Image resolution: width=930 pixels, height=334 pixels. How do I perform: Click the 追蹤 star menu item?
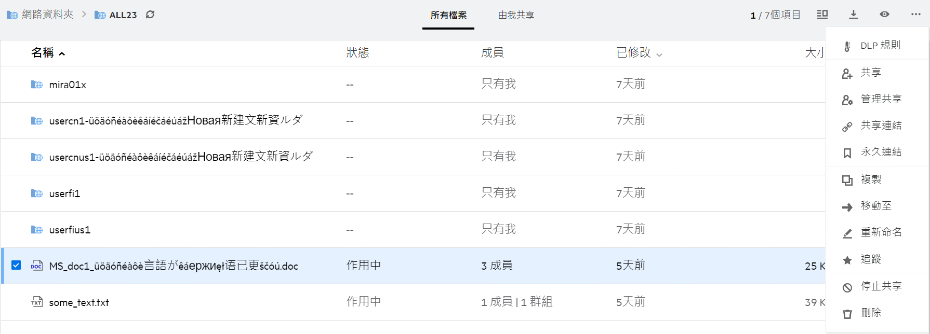[x=871, y=259]
